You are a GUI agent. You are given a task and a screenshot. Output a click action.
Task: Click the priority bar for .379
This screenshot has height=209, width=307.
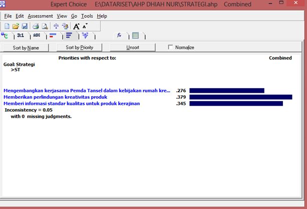point(241,97)
